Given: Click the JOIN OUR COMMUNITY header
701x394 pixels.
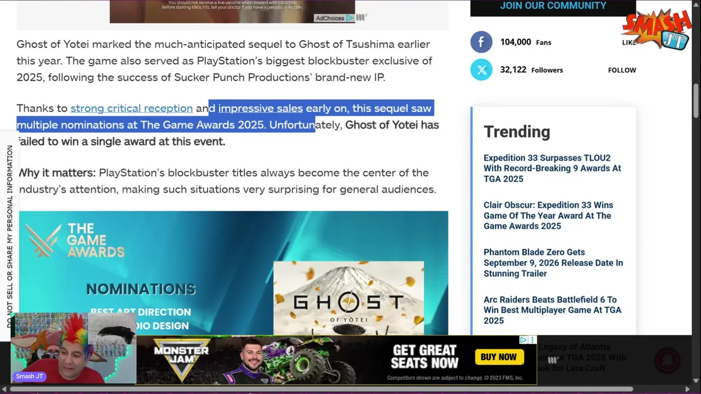Looking at the screenshot, I should click(x=553, y=6).
